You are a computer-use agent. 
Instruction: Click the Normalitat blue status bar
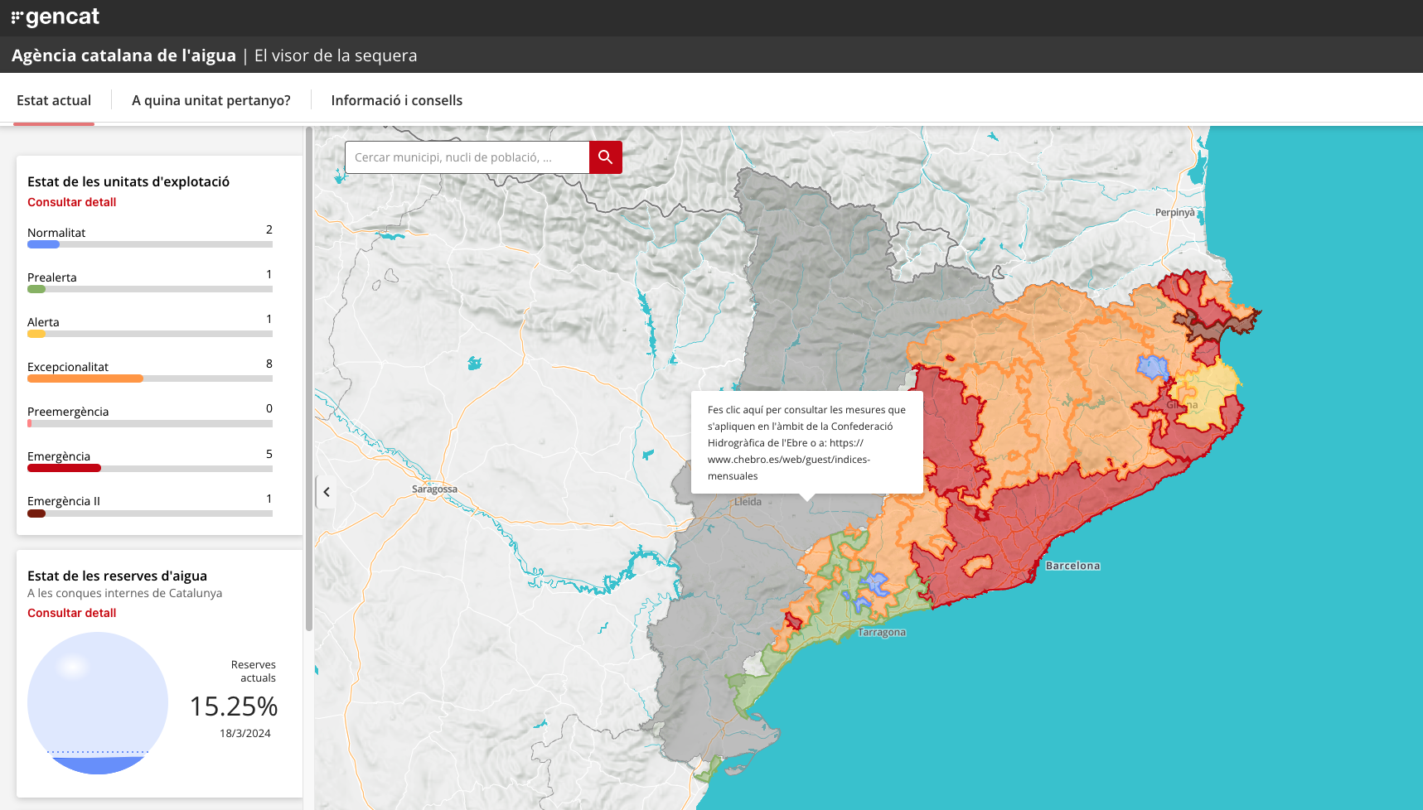[x=44, y=244]
